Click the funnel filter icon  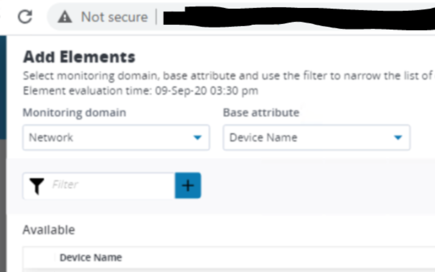(x=37, y=186)
